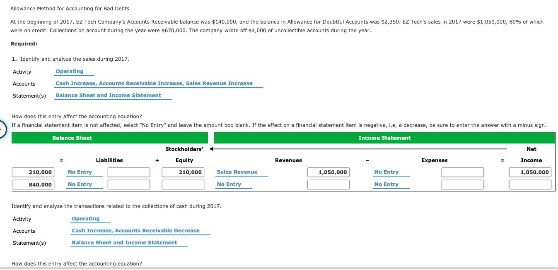Click the circular side panel button on the left edge
The width and height of the screenshot is (558, 270).
[x=2, y=129]
